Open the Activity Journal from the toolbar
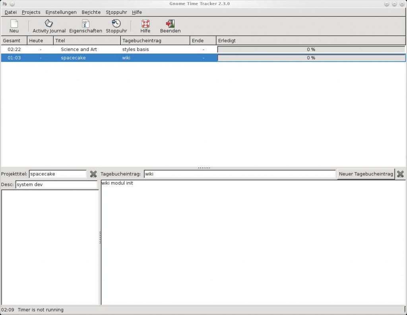Viewport: 407px width, 315px height. point(48,25)
